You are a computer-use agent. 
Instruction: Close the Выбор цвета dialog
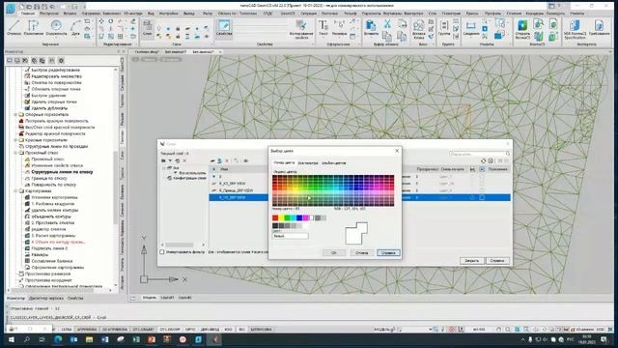pyautogui.click(x=397, y=151)
